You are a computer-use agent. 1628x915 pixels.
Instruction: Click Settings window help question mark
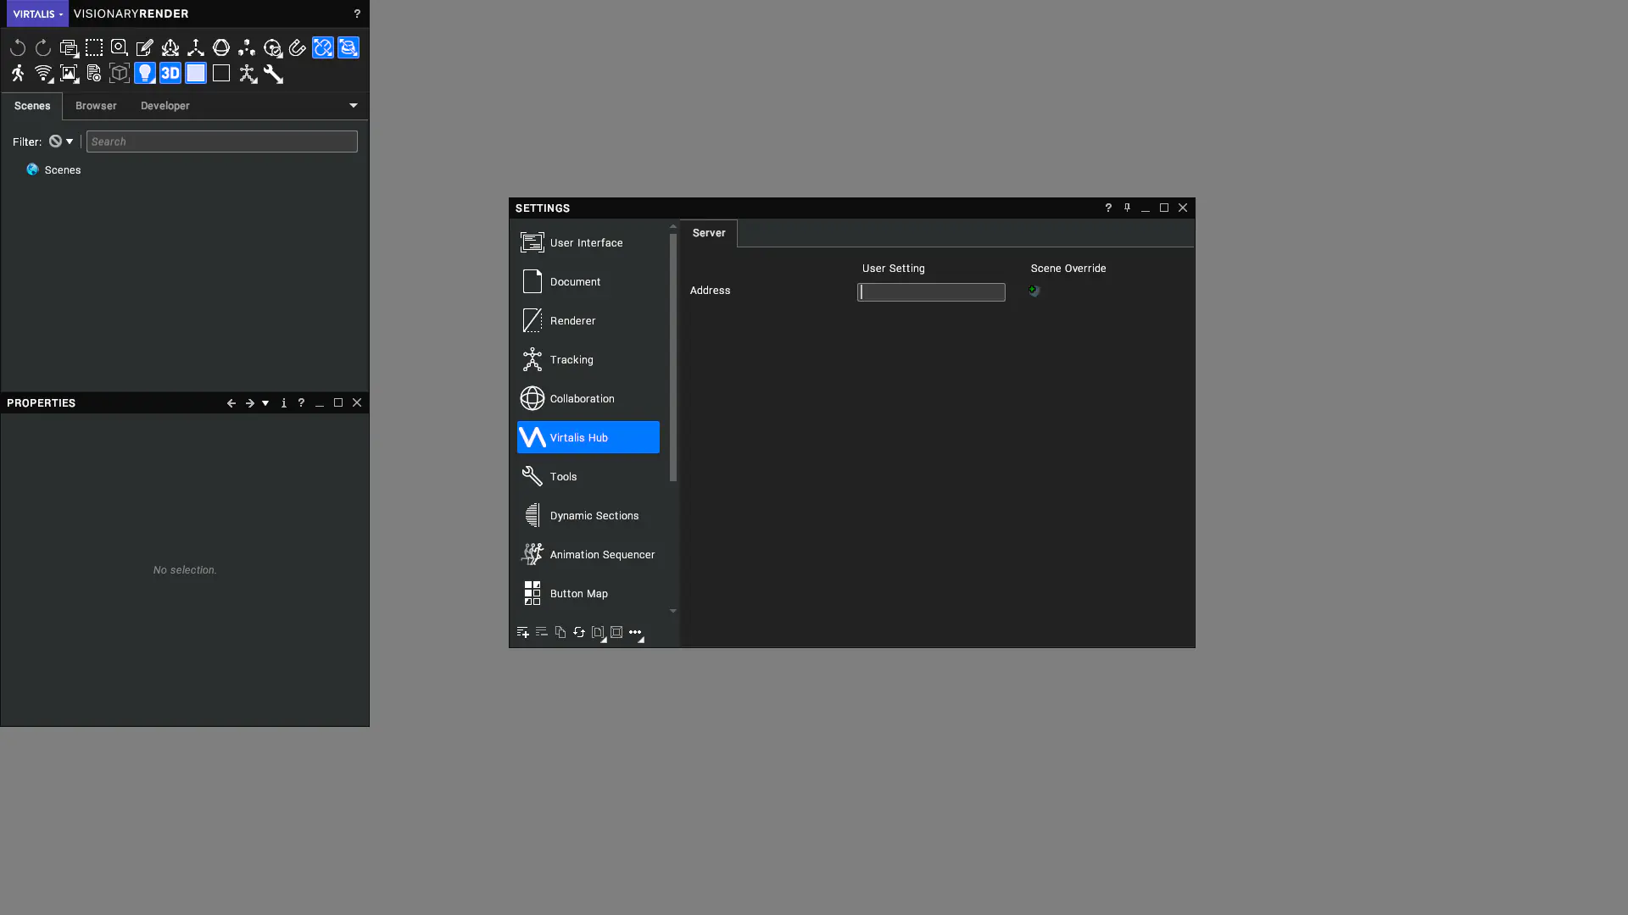tap(1108, 208)
